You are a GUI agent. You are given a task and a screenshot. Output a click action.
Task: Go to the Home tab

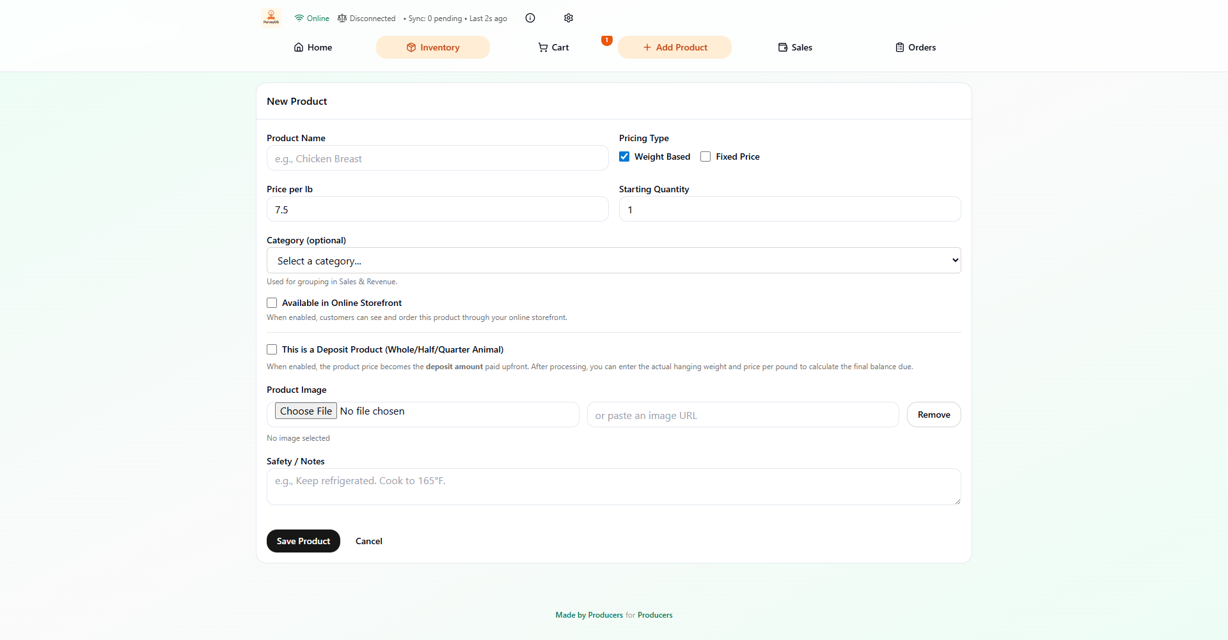pos(313,47)
